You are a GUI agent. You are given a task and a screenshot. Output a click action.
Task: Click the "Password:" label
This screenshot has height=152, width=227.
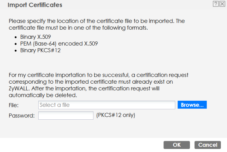coord(22,116)
